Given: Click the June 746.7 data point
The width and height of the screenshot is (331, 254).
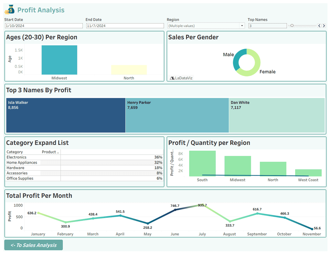Looking at the screenshot, I should pos(175,210).
